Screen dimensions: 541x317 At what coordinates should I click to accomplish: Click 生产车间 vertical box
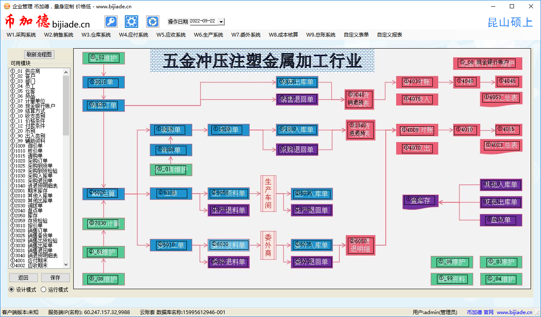pos(268,194)
